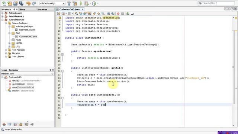238x134 pixels.
Task: Select session : SessionFactory in the Navigator
Action: (23, 91)
